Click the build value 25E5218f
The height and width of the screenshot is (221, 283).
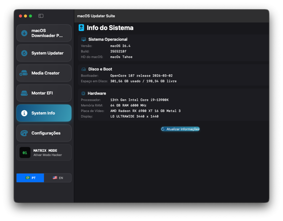click(x=118, y=51)
